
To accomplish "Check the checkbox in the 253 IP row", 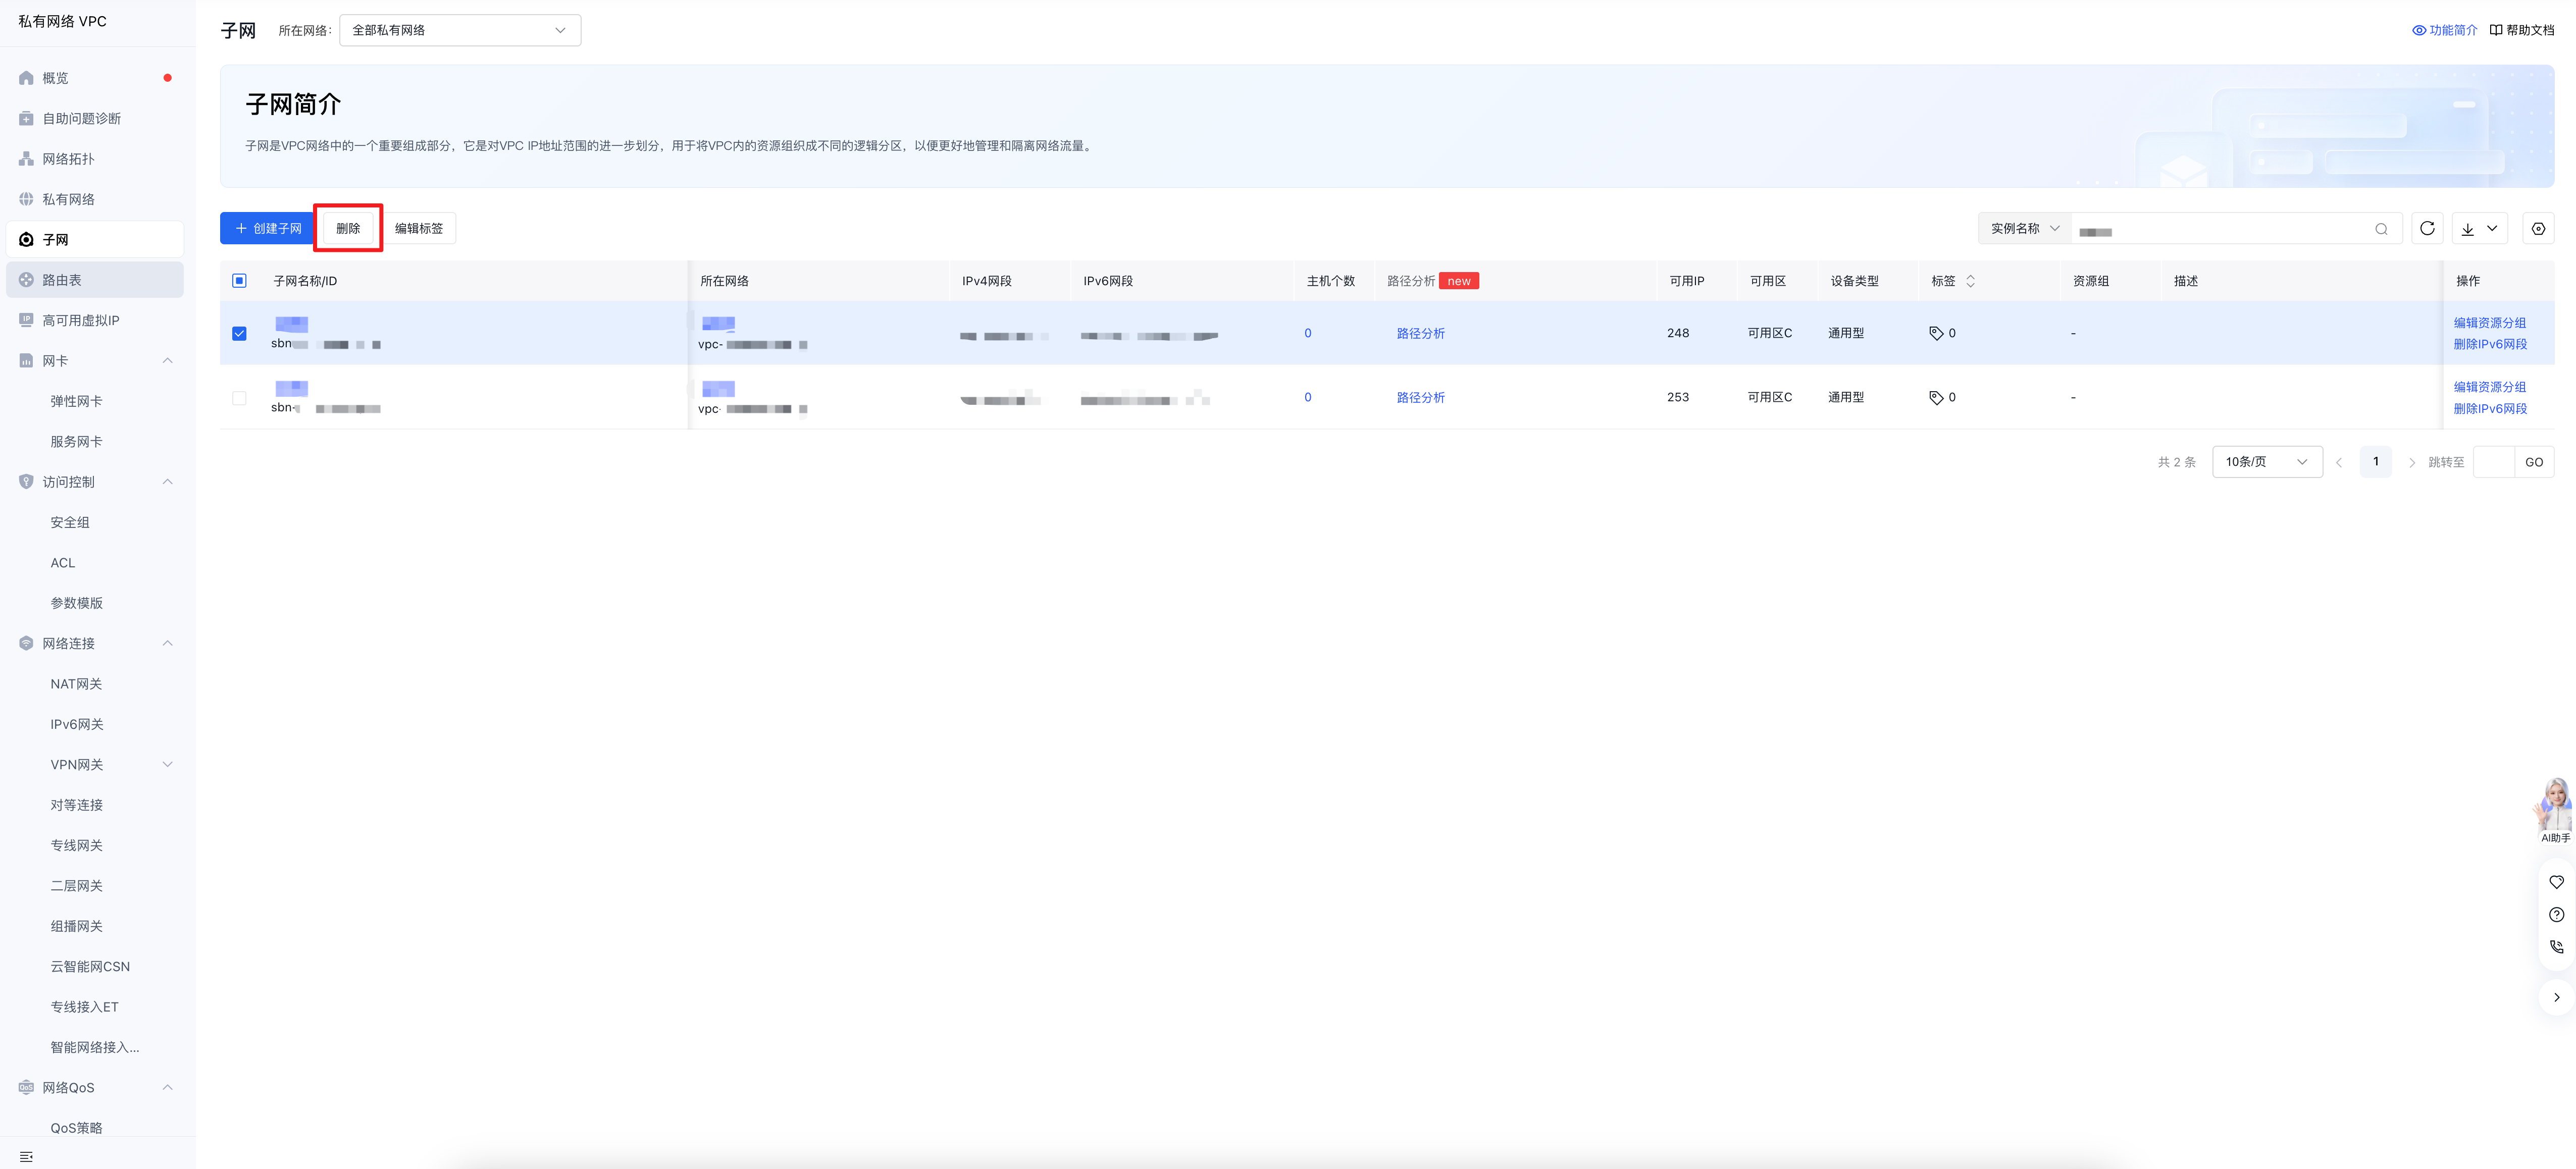I will (239, 398).
